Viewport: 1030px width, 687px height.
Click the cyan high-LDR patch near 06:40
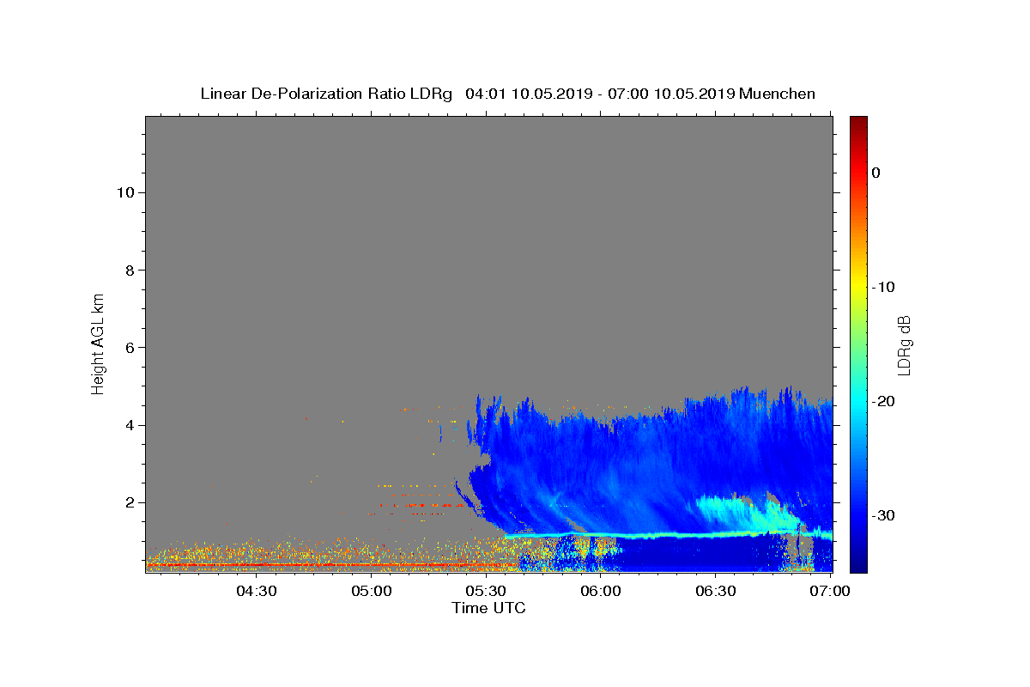point(747,514)
